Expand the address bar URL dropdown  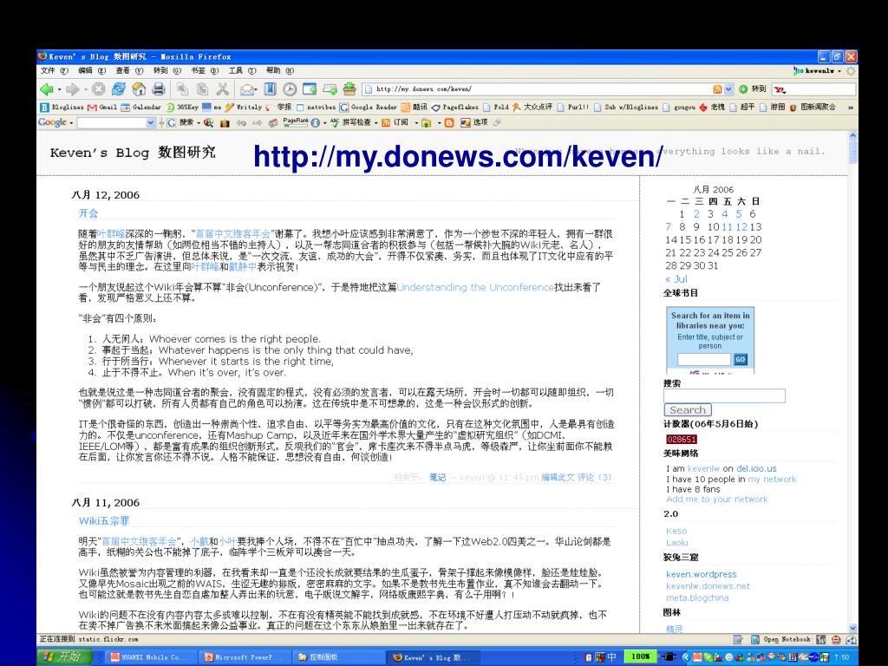click(728, 89)
